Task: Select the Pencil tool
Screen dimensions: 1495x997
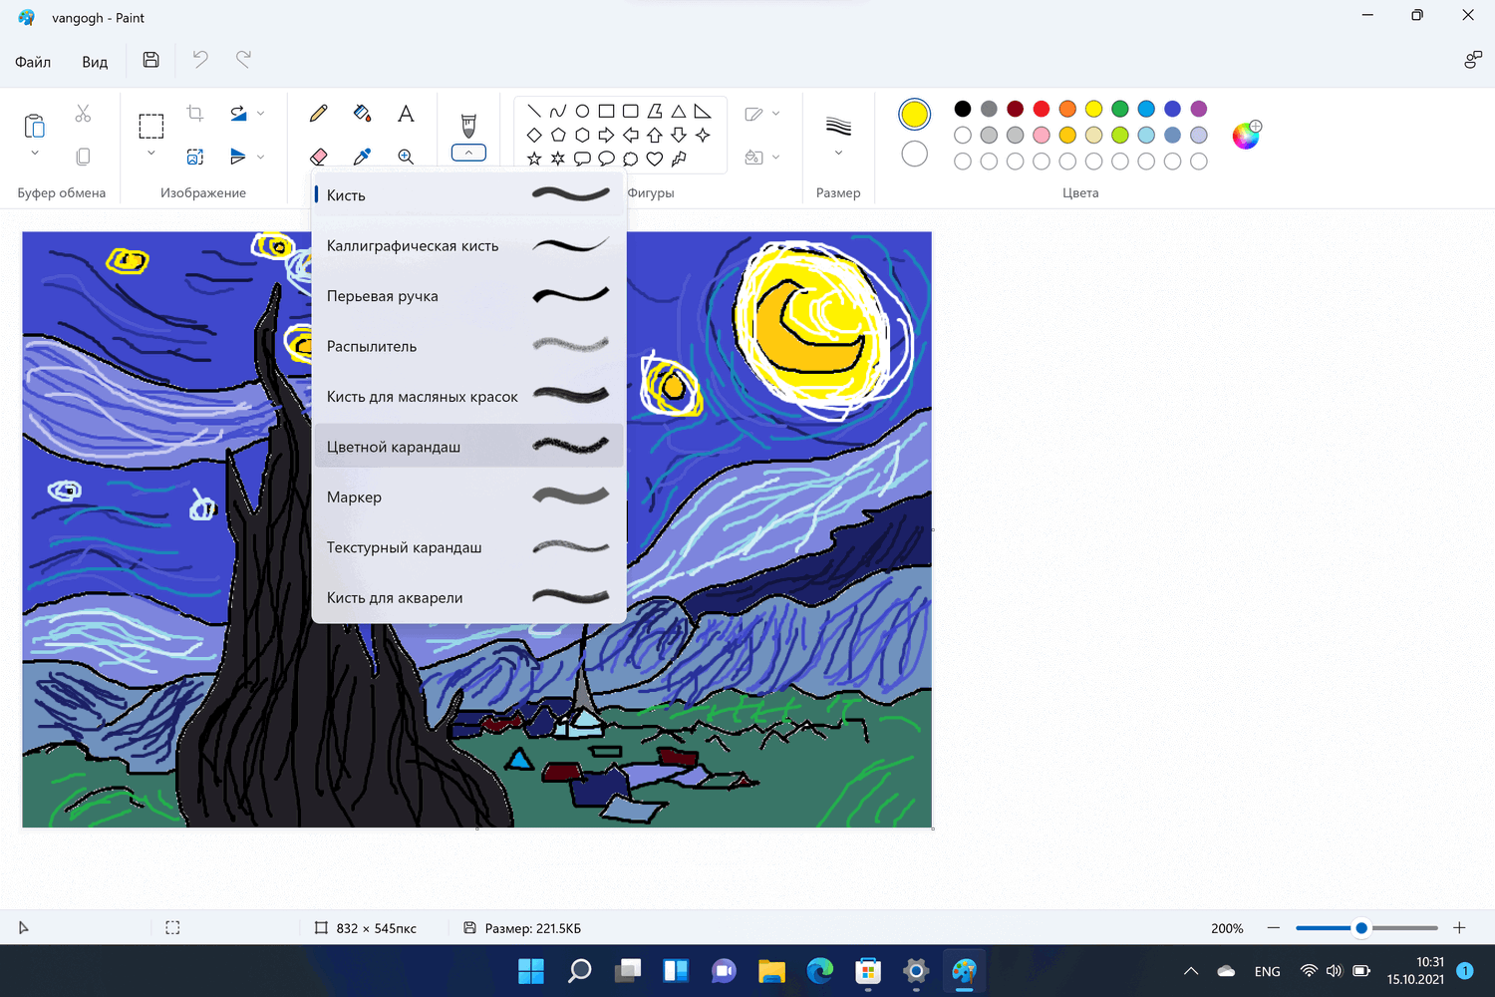Action: pos(319,114)
